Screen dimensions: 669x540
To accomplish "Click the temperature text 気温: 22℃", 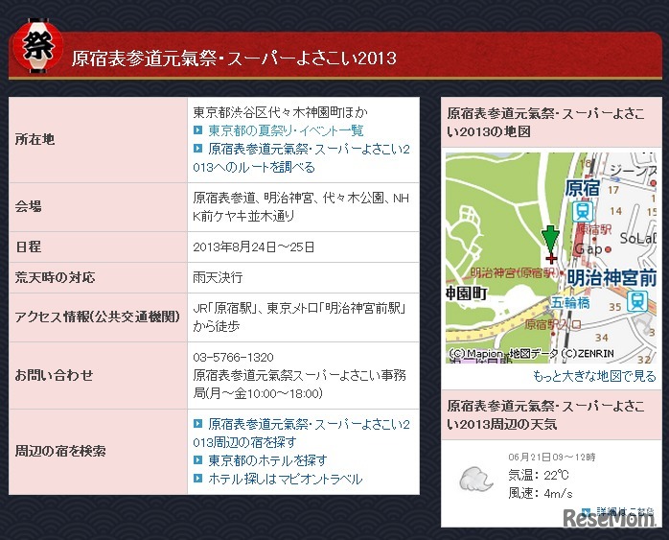I will click(x=539, y=475).
